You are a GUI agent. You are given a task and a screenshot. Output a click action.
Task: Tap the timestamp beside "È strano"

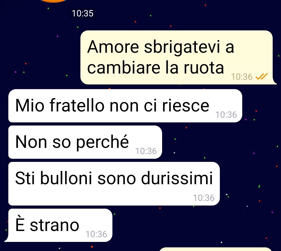(x=97, y=234)
